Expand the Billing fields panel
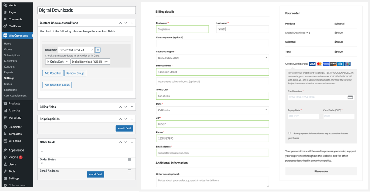 point(132,107)
